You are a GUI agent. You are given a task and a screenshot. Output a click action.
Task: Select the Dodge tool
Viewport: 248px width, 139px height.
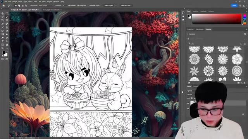[3, 38]
